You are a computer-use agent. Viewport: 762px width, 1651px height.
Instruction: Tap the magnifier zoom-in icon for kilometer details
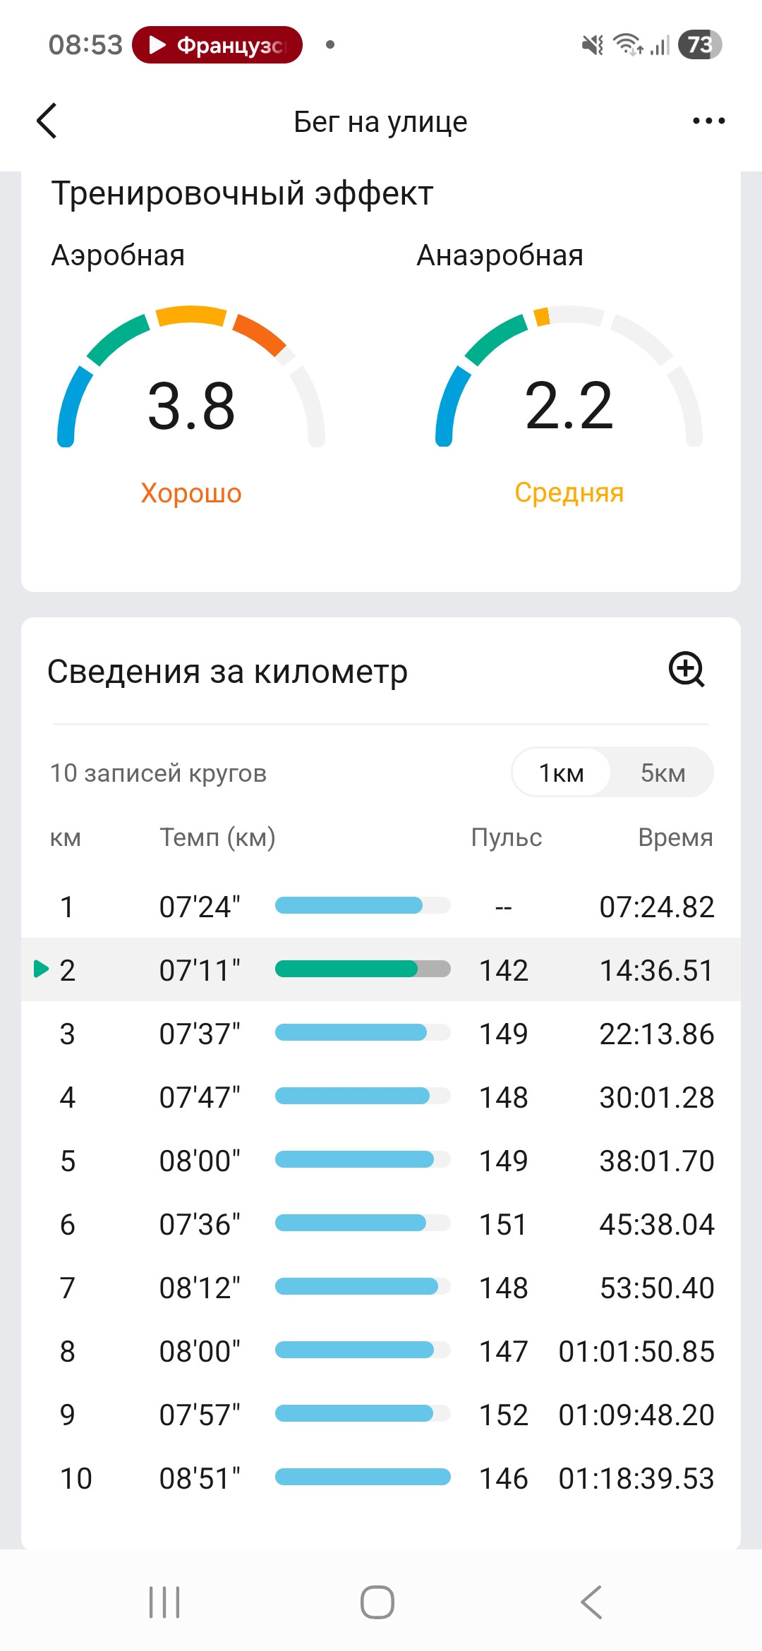(687, 670)
